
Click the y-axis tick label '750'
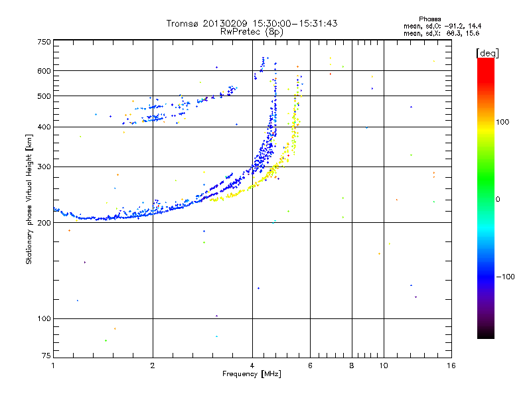pyautogui.click(x=44, y=42)
